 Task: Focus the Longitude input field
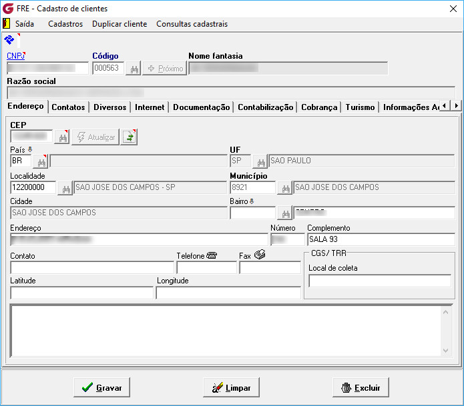[x=228, y=293]
